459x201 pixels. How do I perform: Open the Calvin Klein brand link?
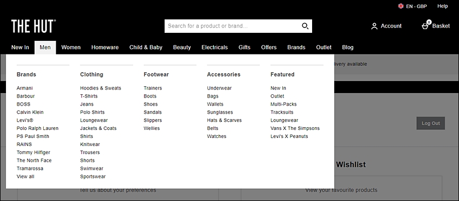tap(30, 112)
